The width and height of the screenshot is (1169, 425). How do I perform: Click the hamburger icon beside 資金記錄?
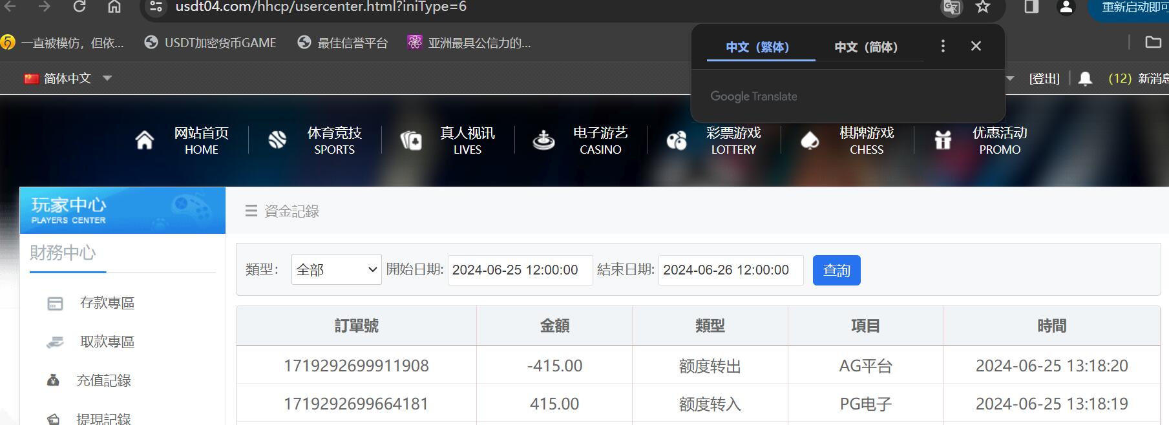[x=251, y=211]
